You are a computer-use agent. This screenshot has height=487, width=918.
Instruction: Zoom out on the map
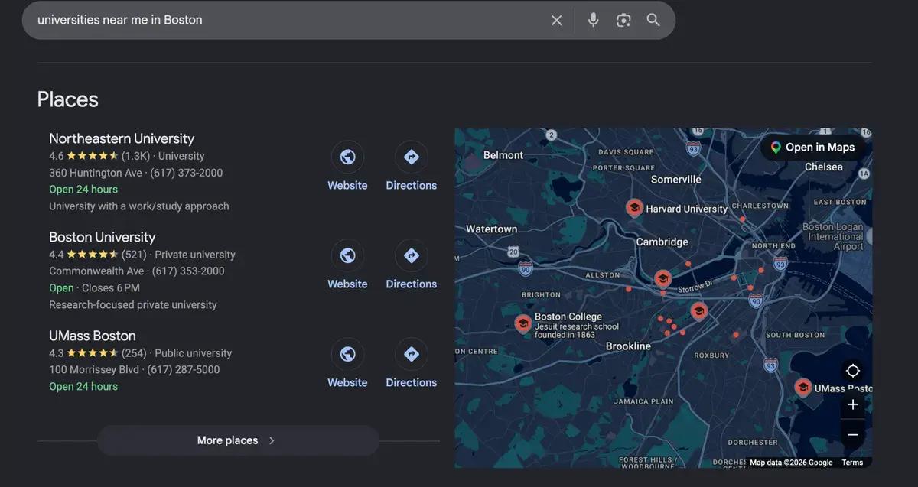coord(853,435)
